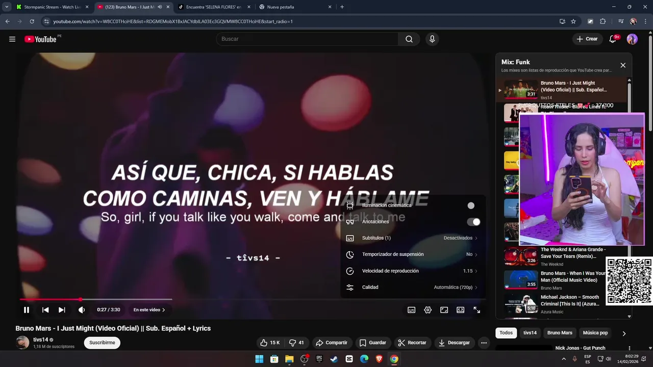Screen dimensions: 653x367
Task: Select the Todos filter chip
Action: coord(506,333)
